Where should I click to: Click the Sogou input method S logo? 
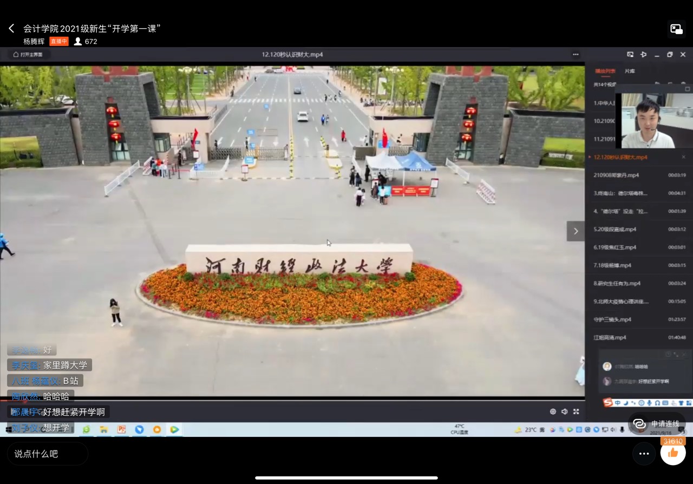pyautogui.click(x=608, y=403)
